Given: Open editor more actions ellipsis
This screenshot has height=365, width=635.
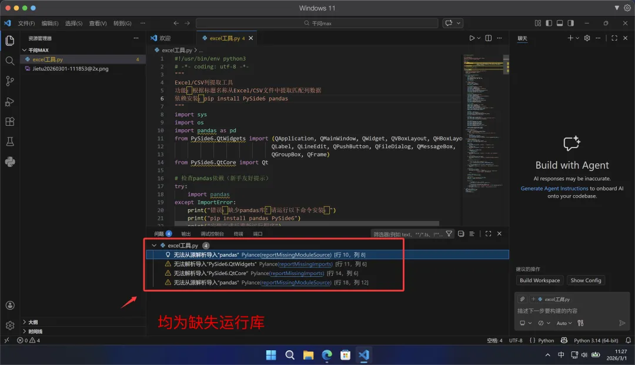Looking at the screenshot, I should pyautogui.click(x=499, y=38).
